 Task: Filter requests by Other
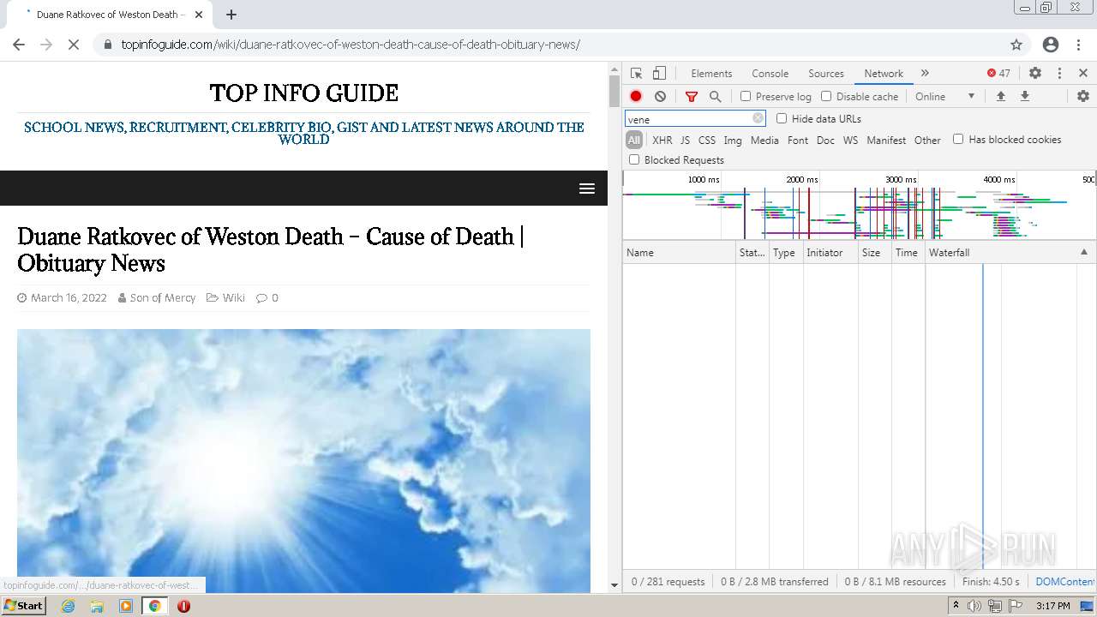click(x=927, y=140)
